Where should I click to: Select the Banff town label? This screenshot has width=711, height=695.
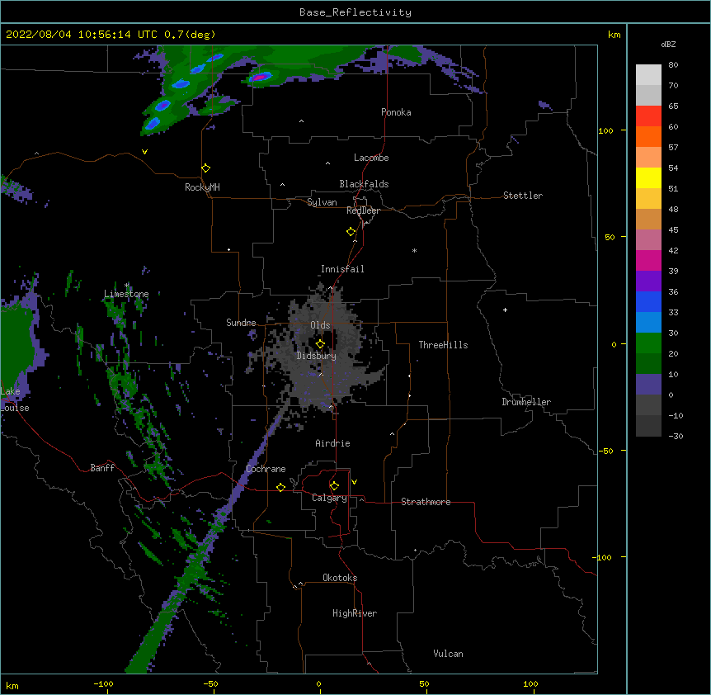(x=102, y=468)
